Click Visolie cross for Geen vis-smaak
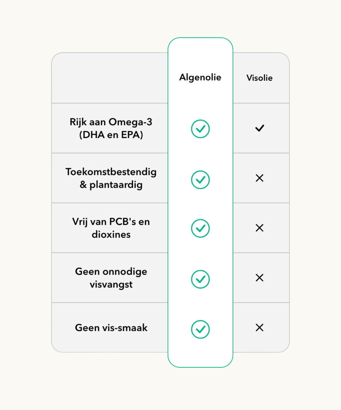Image resolution: width=341 pixels, height=410 pixels. coord(260,328)
